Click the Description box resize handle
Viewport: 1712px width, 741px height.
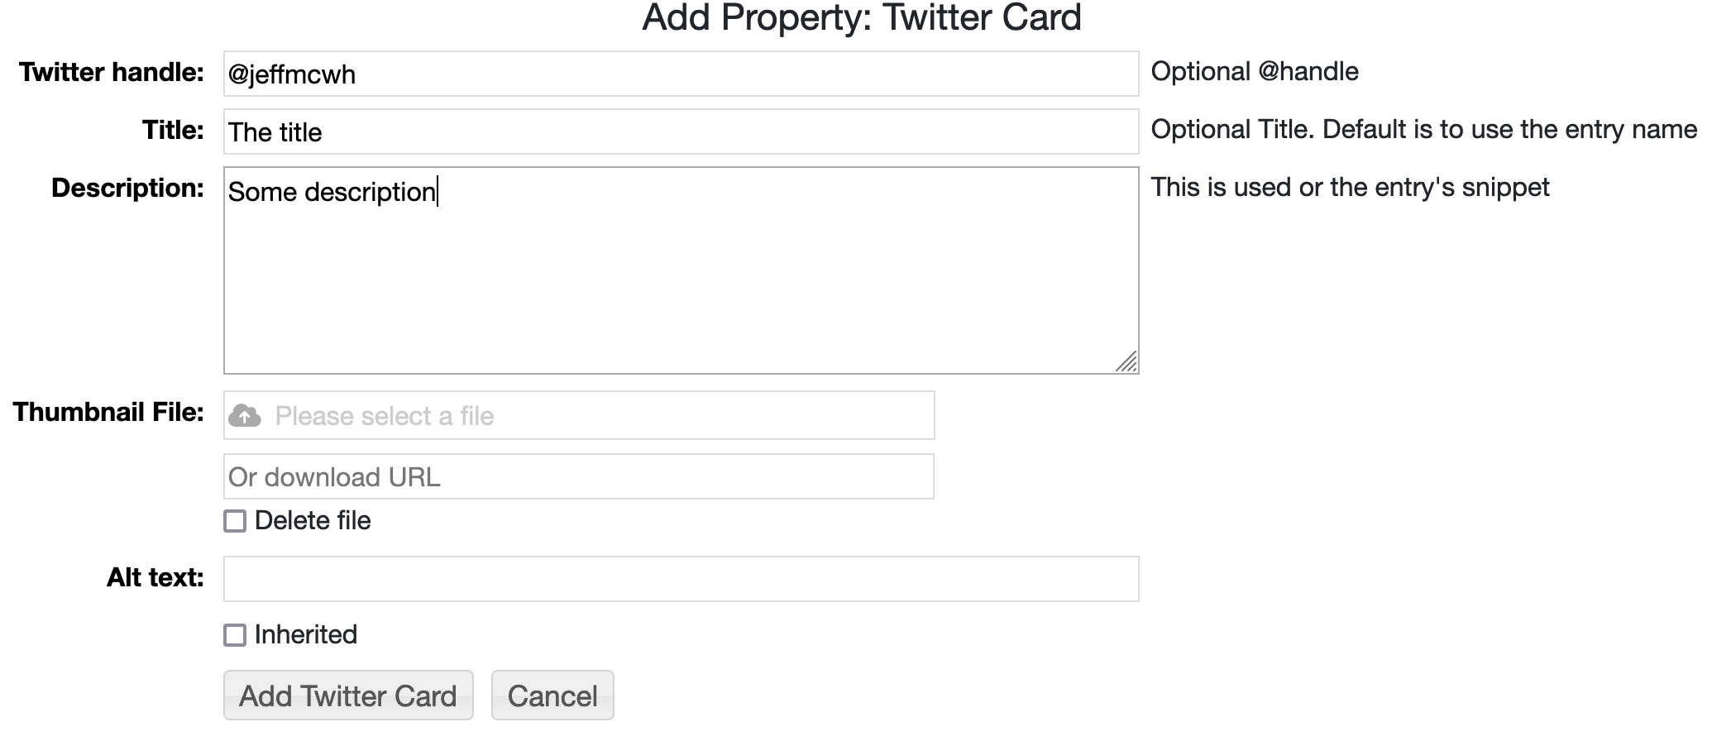coord(1126,361)
